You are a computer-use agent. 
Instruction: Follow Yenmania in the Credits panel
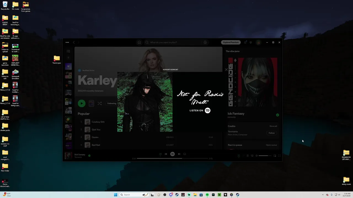pyautogui.click(x=272, y=133)
